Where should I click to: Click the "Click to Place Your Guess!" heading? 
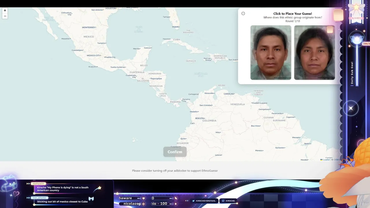[293, 14]
